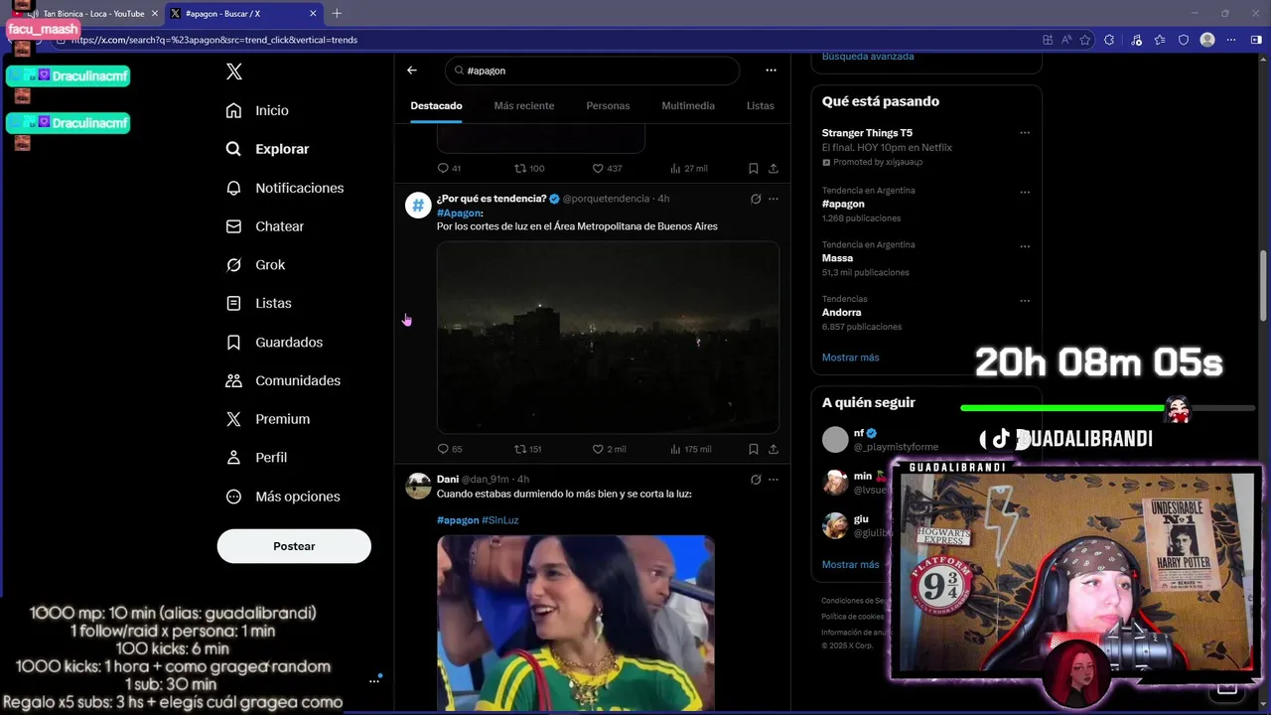
Task: Open @porquetendencia profile handle
Action: [606, 199]
